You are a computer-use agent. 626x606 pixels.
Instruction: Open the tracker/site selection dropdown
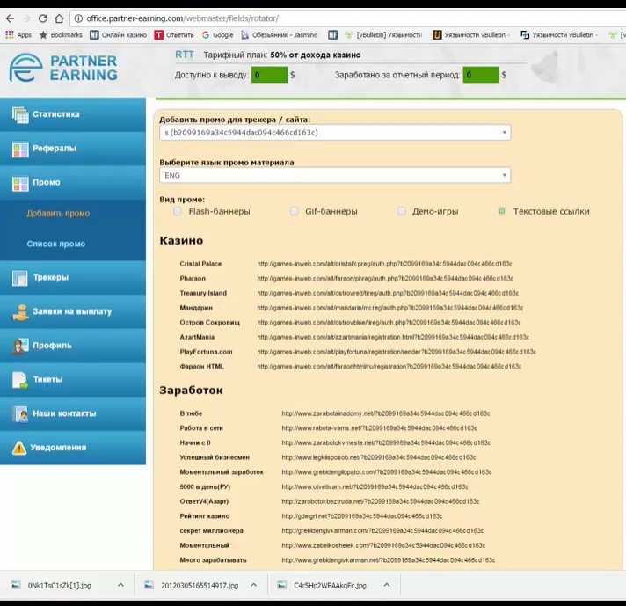[x=335, y=132]
